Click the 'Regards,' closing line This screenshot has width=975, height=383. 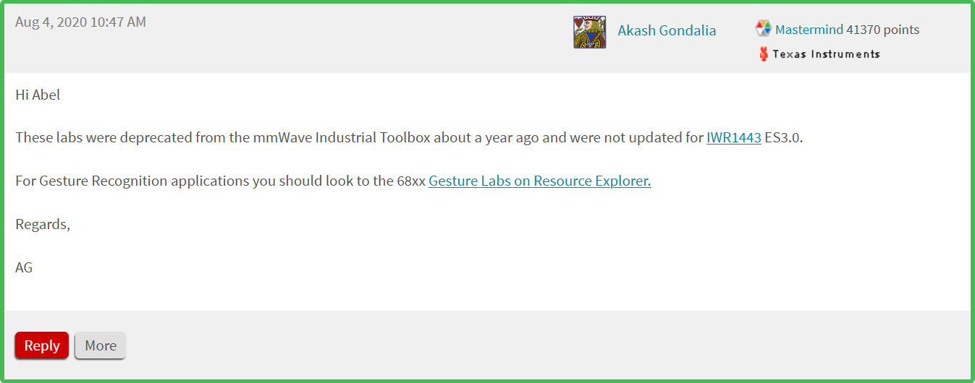click(43, 224)
